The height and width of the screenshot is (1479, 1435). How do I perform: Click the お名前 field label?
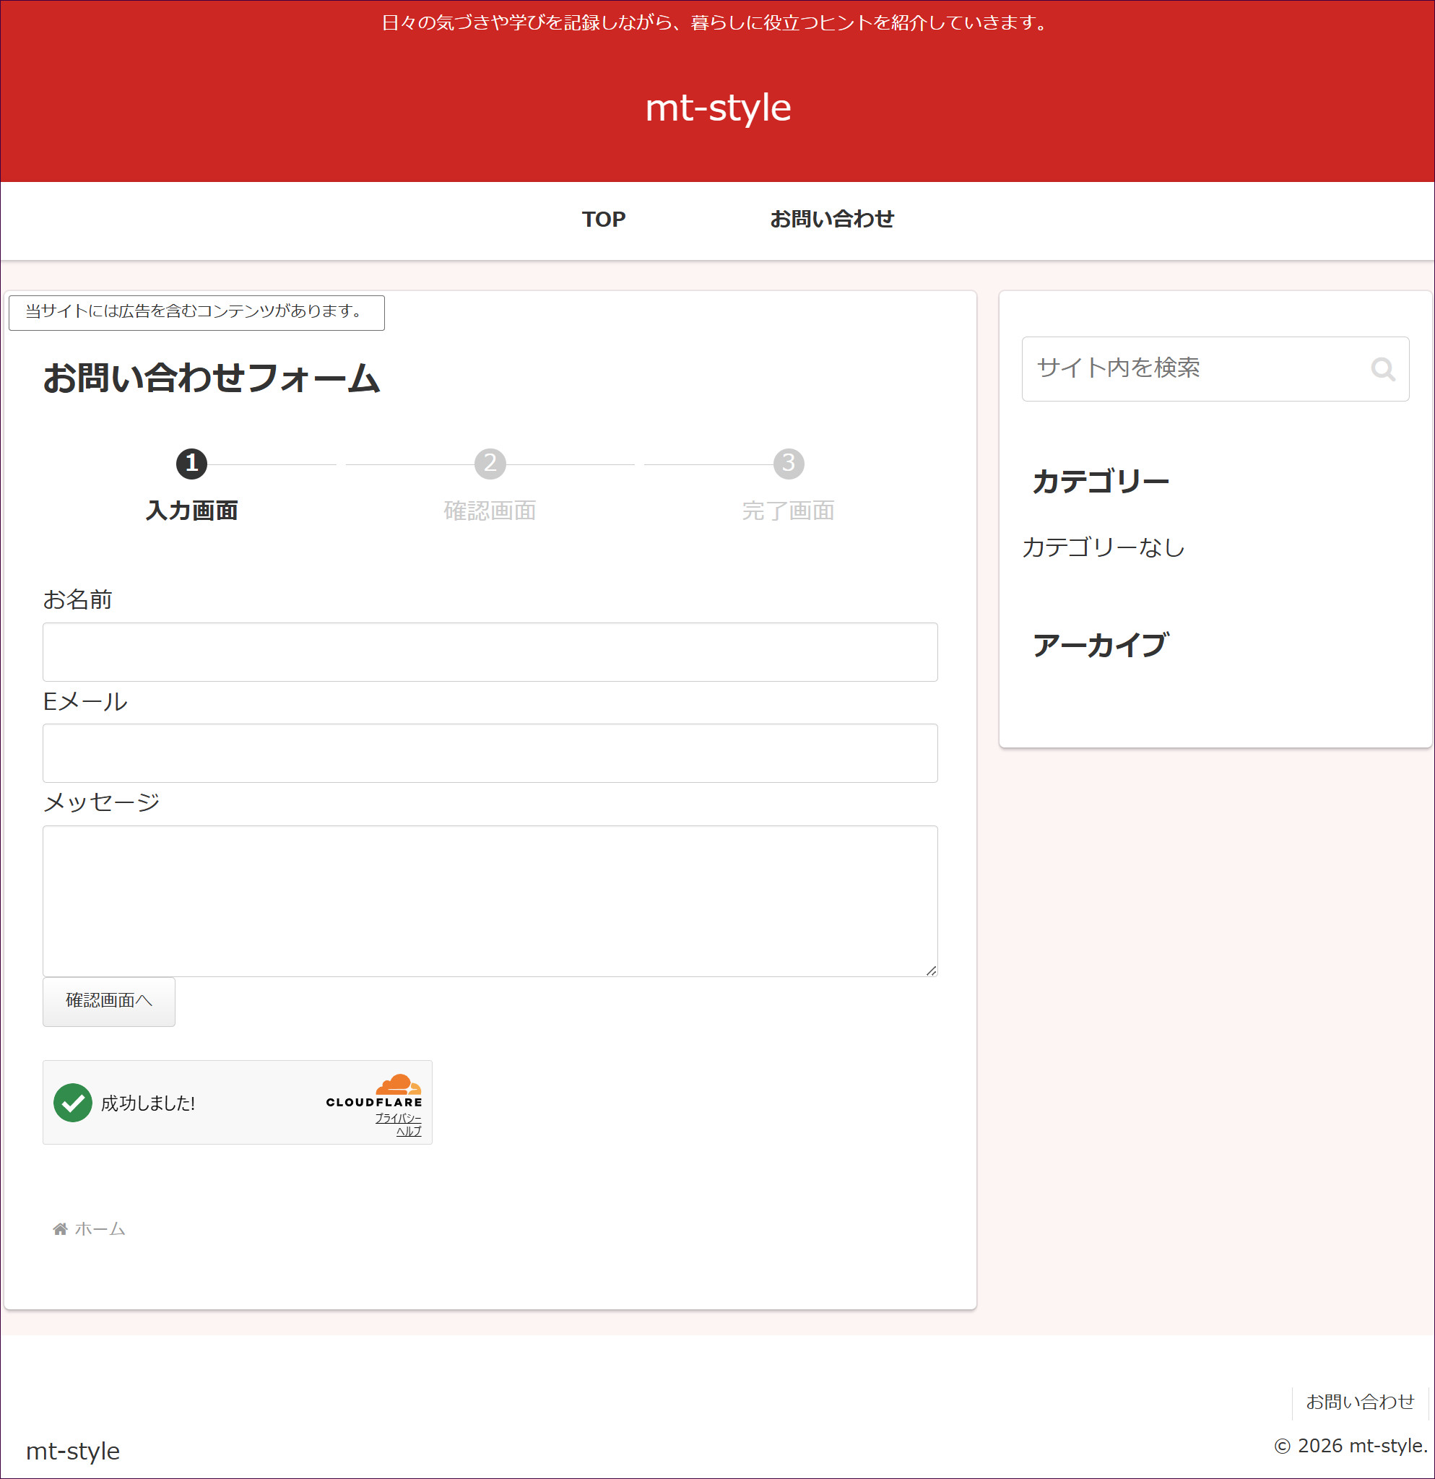coord(77,600)
